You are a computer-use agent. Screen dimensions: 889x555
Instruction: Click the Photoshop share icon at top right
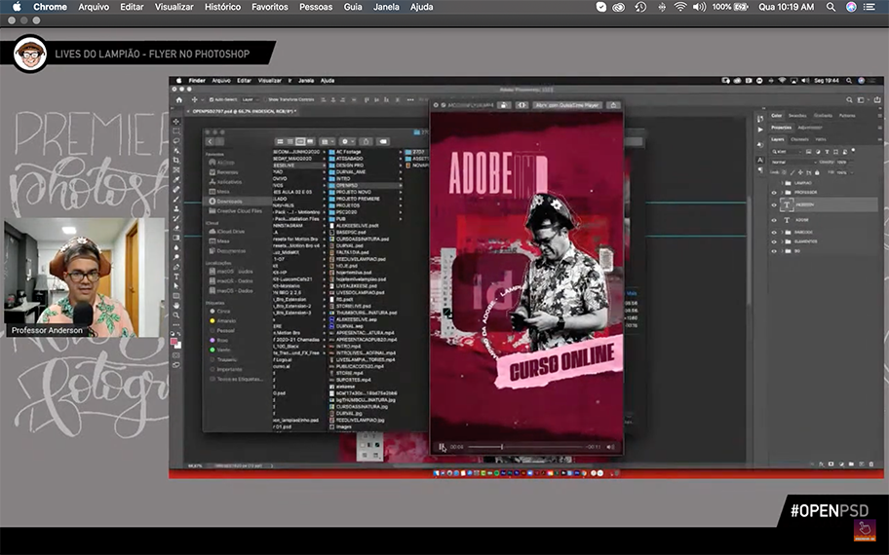(x=876, y=99)
